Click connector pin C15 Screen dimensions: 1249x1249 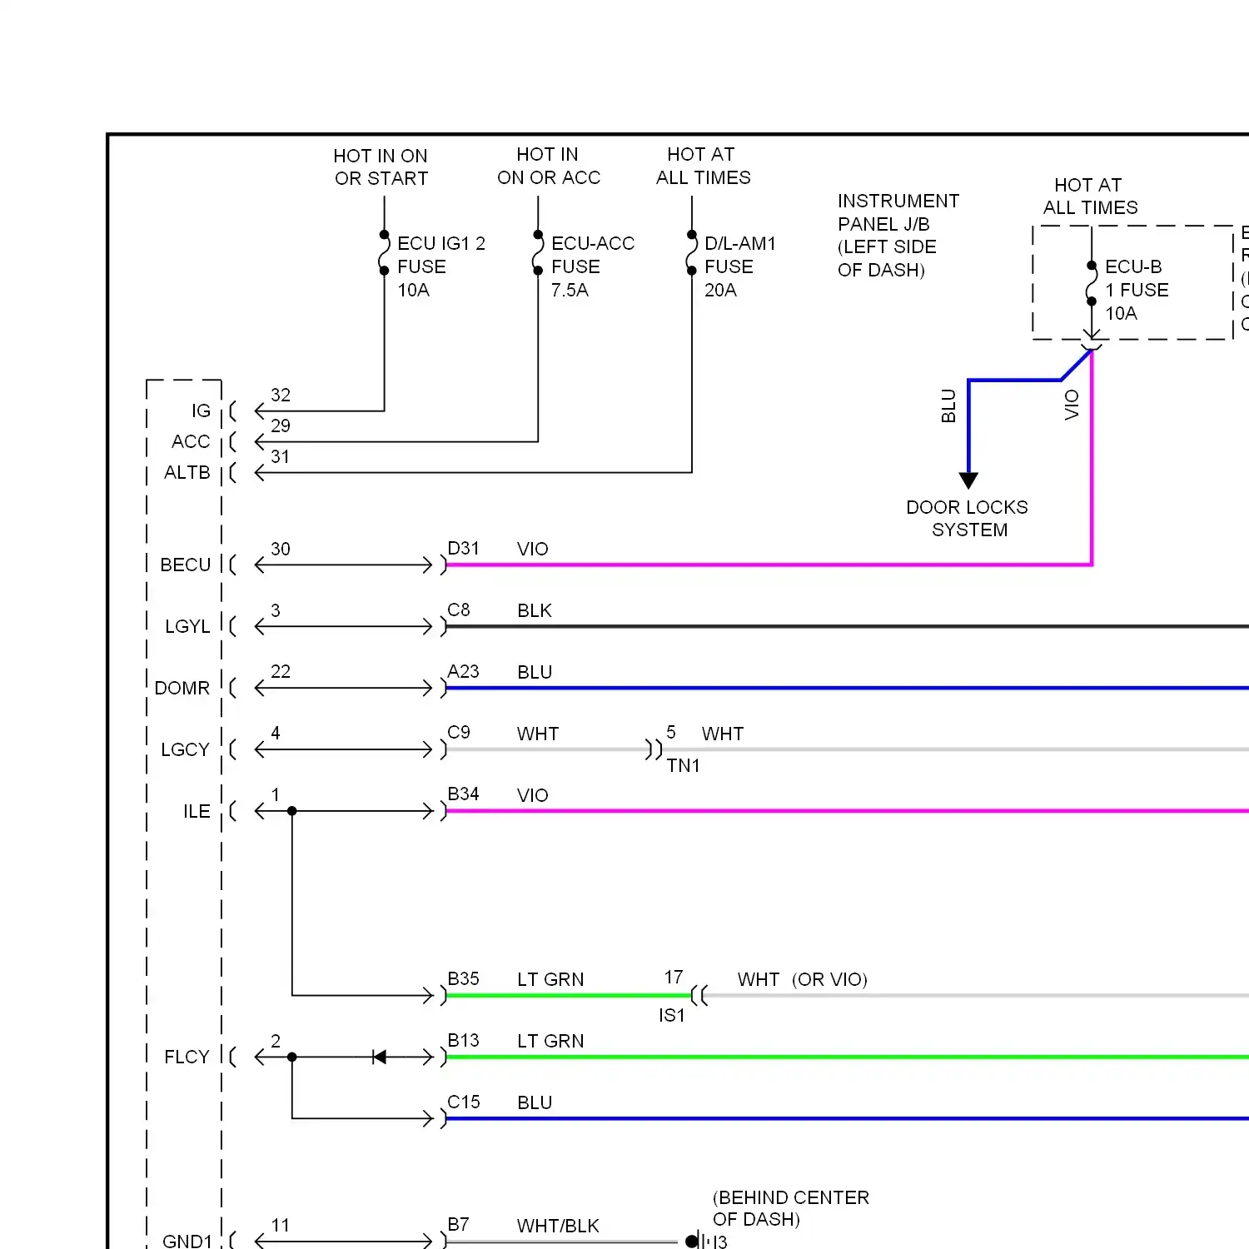pos(463,1102)
